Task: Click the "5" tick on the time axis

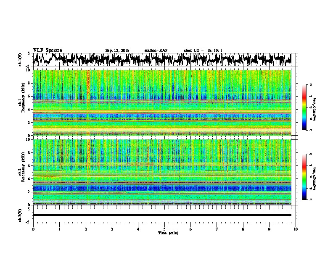Action: (x=164, y=229)
